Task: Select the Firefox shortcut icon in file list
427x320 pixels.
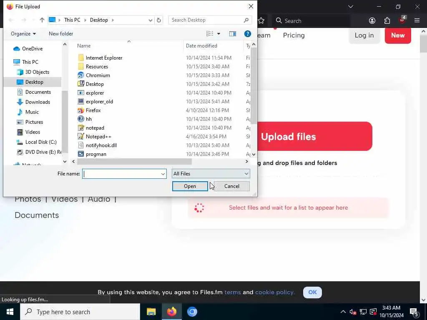Action: [x=80, y=110]
